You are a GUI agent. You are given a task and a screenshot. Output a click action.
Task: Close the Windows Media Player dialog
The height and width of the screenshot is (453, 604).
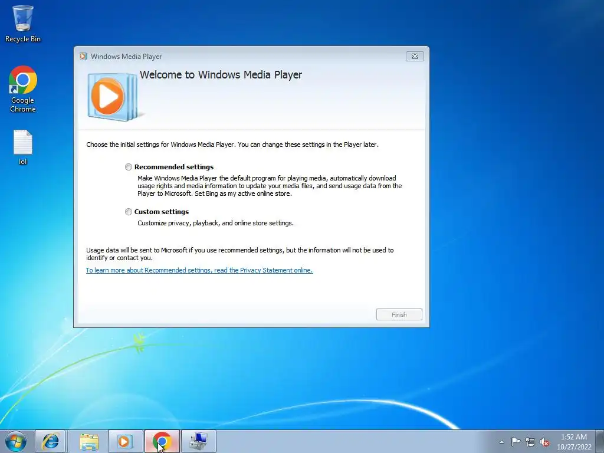click(x=415, y=56)
